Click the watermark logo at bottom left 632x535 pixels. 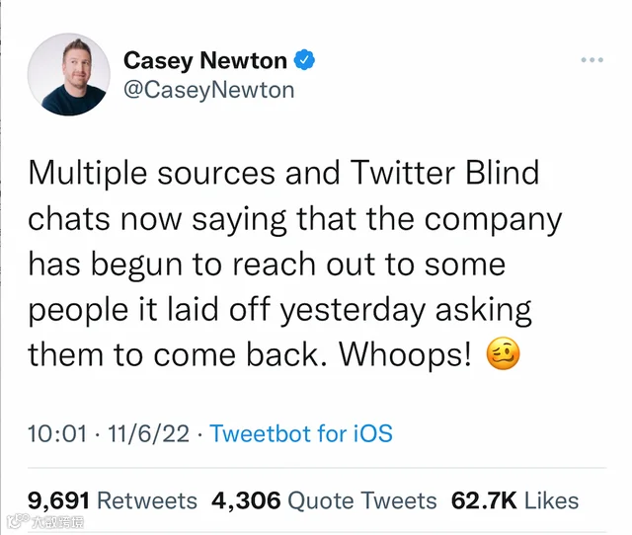45,522
